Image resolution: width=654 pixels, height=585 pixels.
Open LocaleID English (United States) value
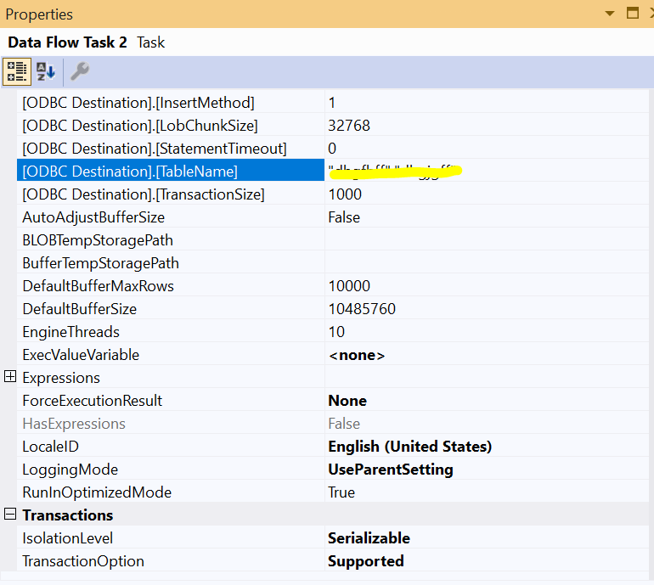click(x=487, y=447)
